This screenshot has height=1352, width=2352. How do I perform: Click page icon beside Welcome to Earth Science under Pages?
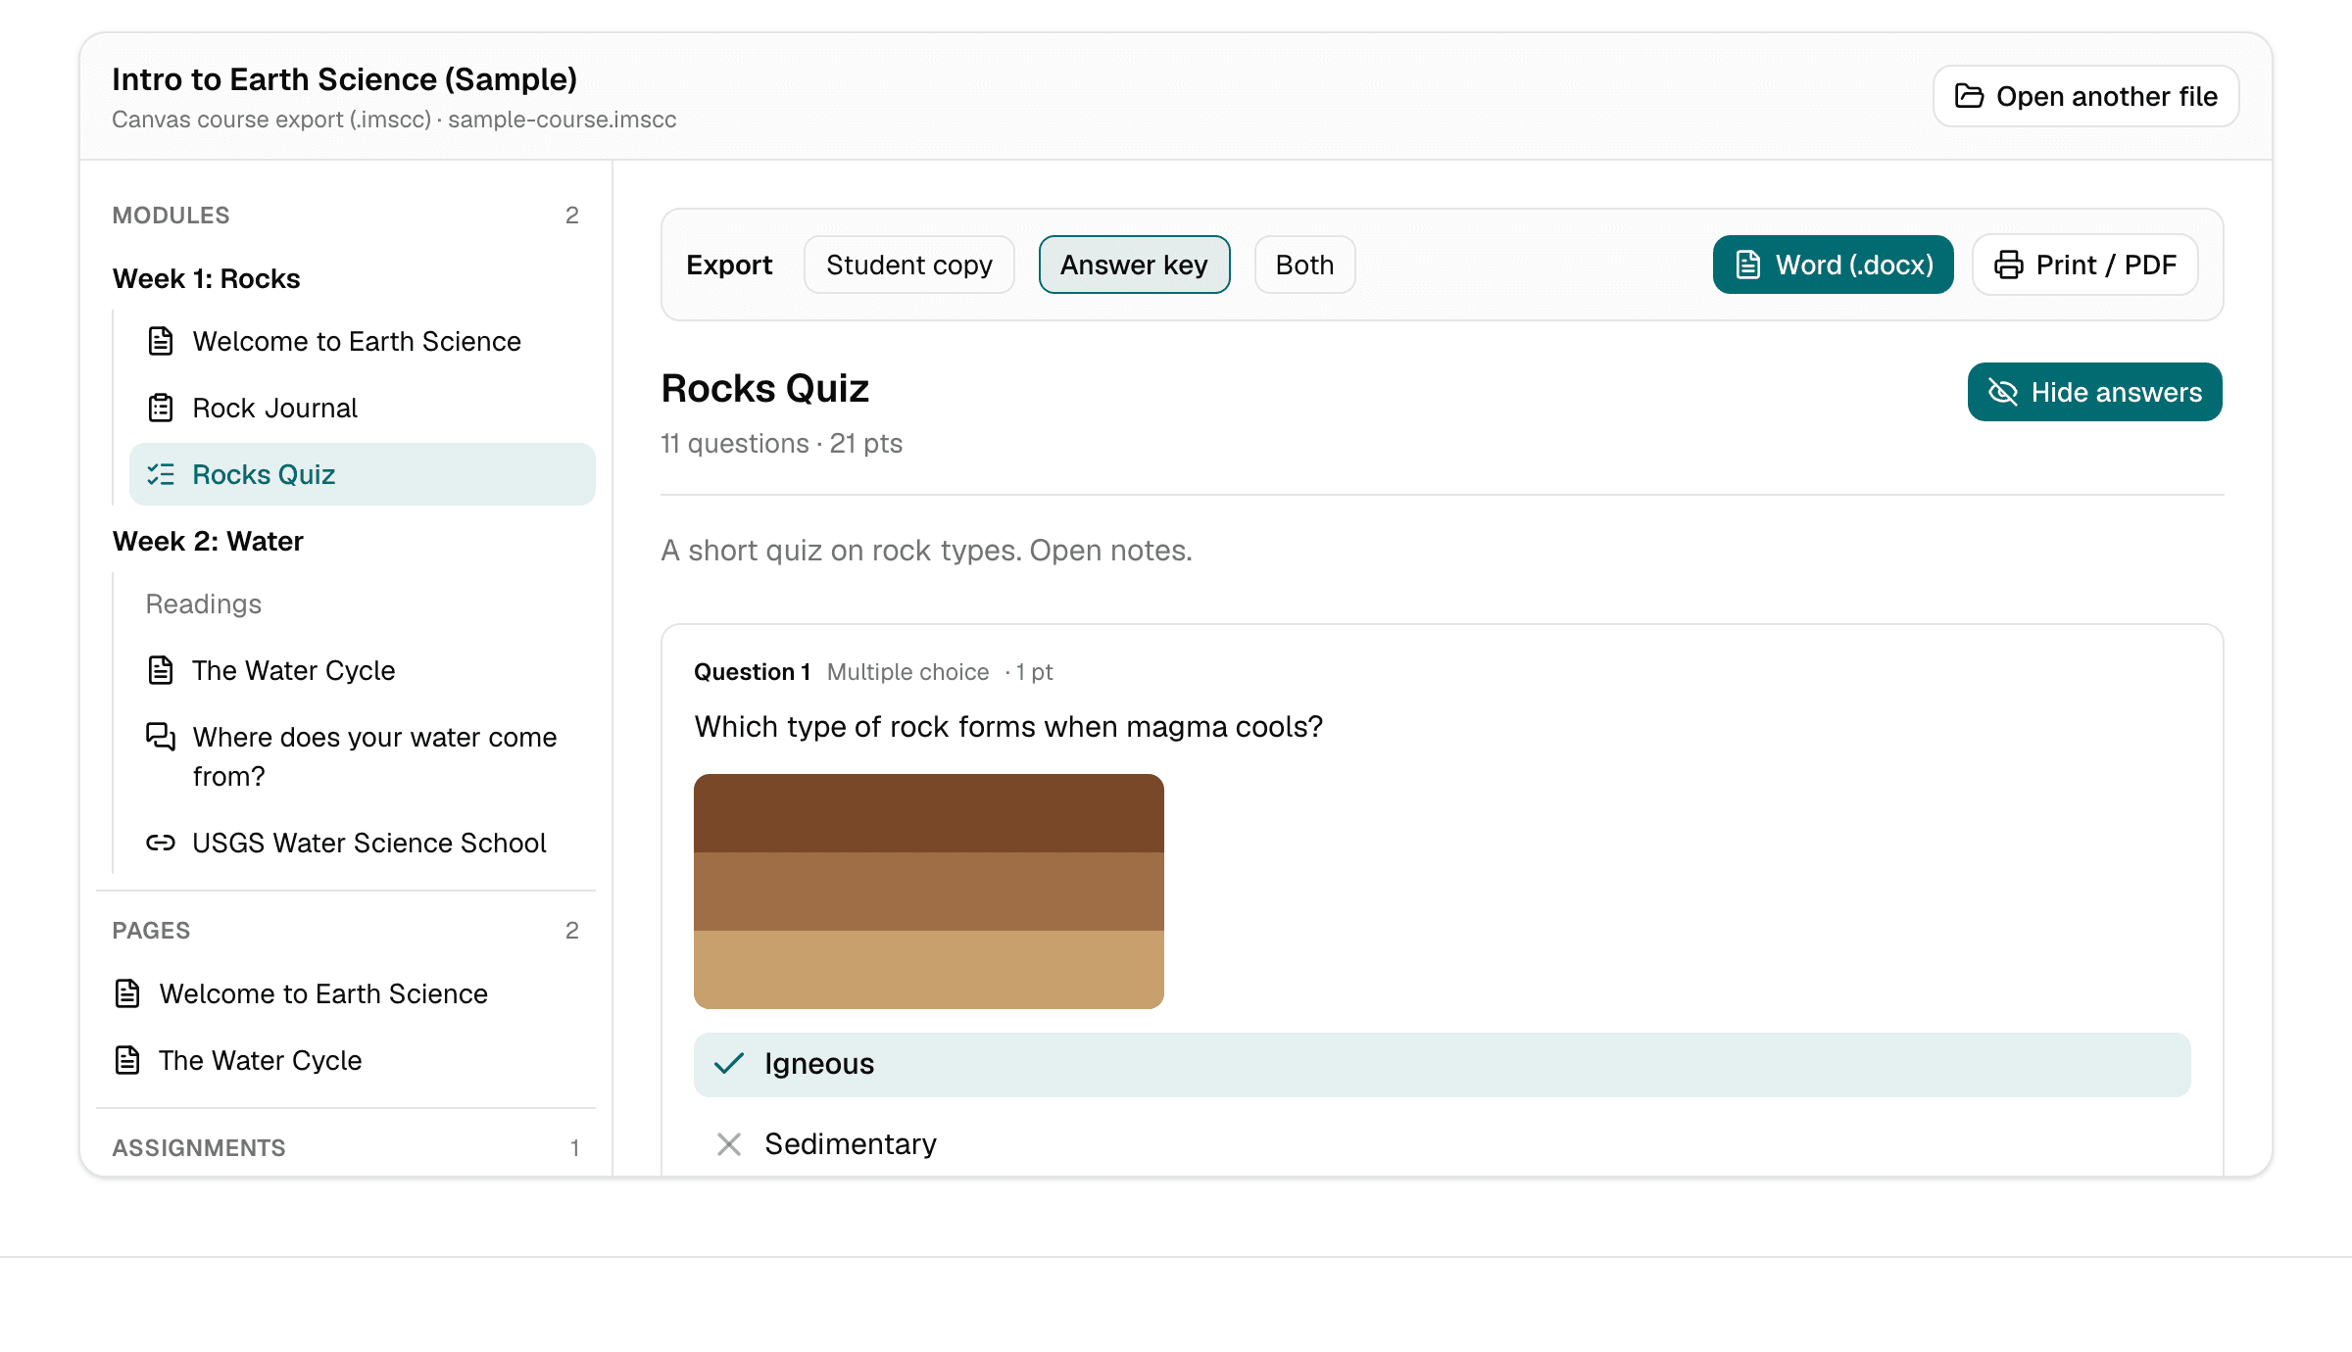coord(127,993)
